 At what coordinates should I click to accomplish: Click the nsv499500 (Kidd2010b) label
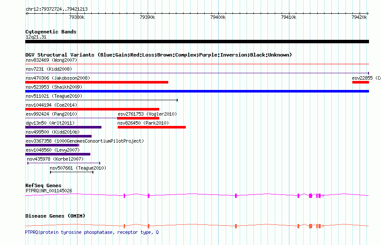[x=53, y=132]
